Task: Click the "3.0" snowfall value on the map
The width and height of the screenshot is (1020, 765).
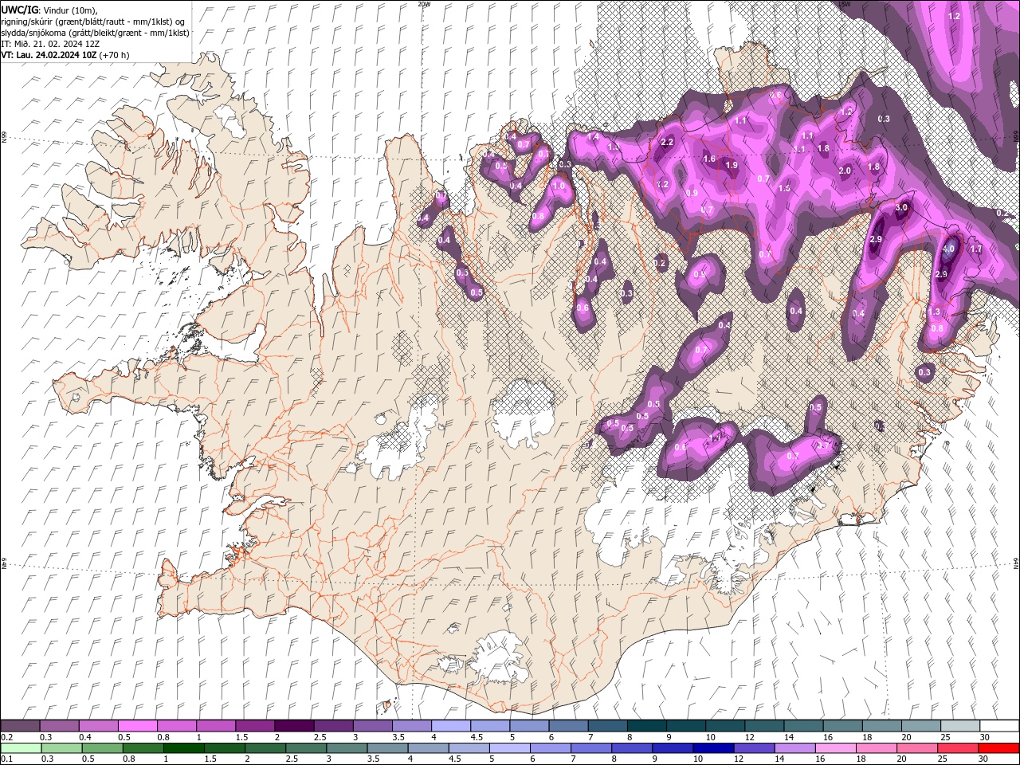Action: (901, 207)
